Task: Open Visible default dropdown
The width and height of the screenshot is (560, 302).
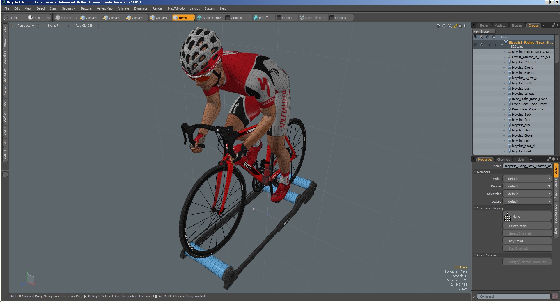Action: 527,179
